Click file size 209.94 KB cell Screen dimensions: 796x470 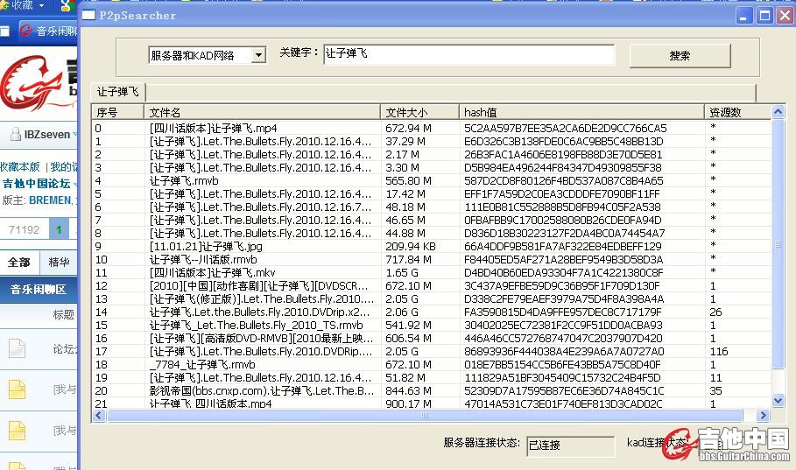[411, 246]
